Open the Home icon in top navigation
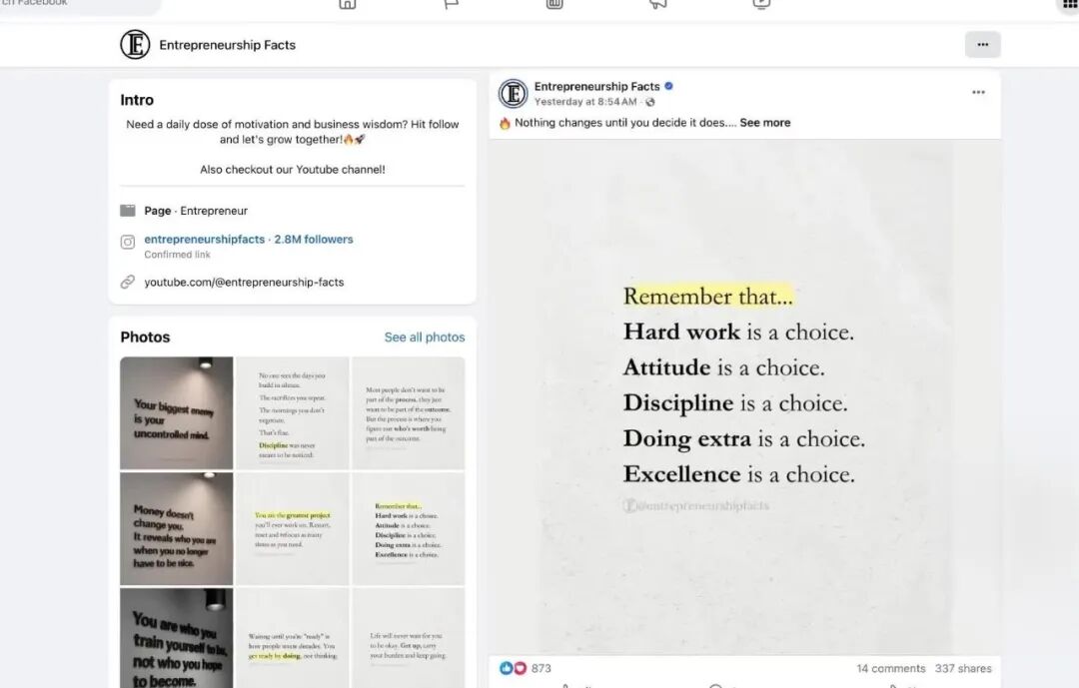This screenshot has height=688, width=1079. [348, 4]
